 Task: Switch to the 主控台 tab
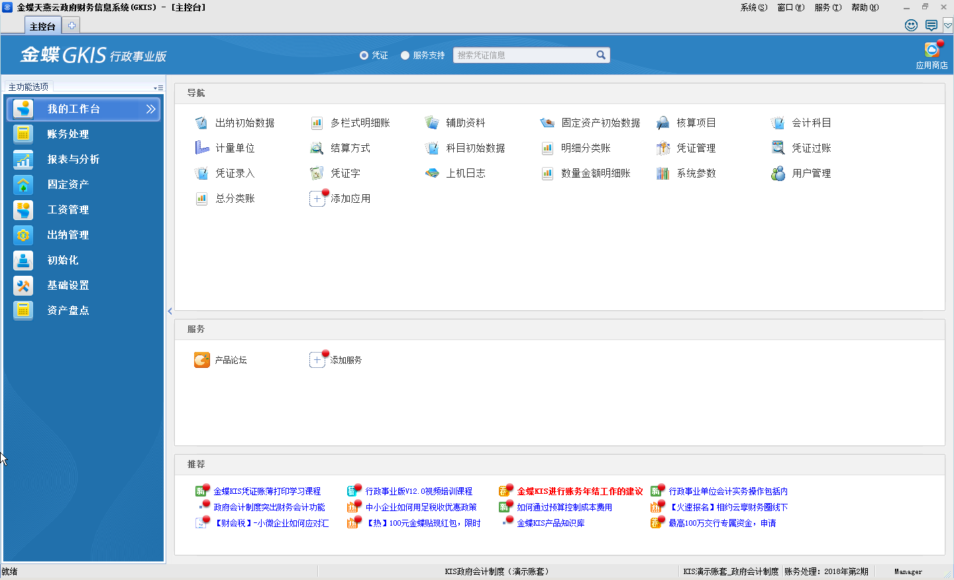(42, 26)
